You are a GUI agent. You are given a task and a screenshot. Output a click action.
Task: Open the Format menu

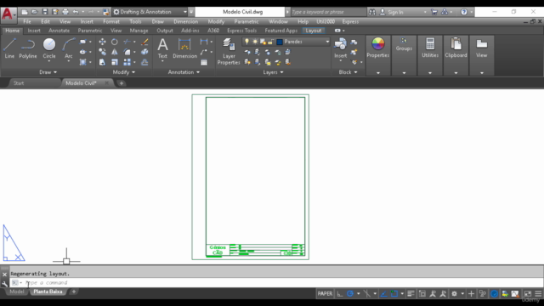point(111,21)
